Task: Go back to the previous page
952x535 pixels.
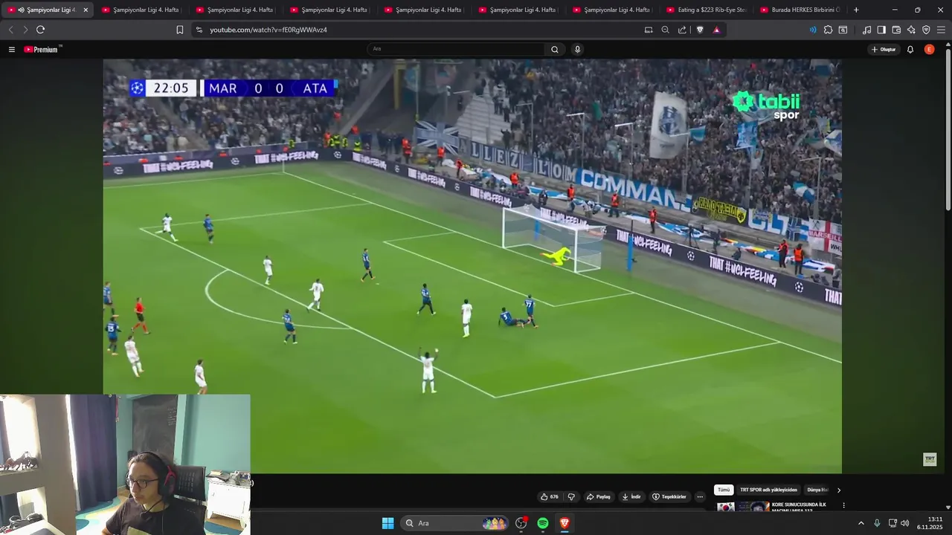Action: point(10,30)
